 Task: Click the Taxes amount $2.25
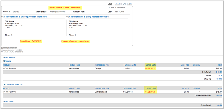tap(220, 76)
